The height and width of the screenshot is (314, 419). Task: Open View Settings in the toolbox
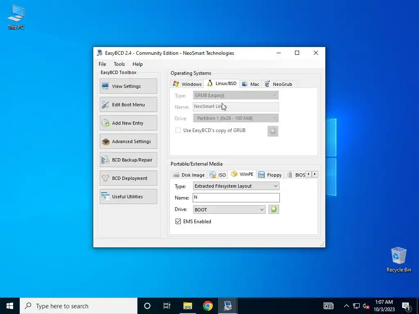coord(128,86)
